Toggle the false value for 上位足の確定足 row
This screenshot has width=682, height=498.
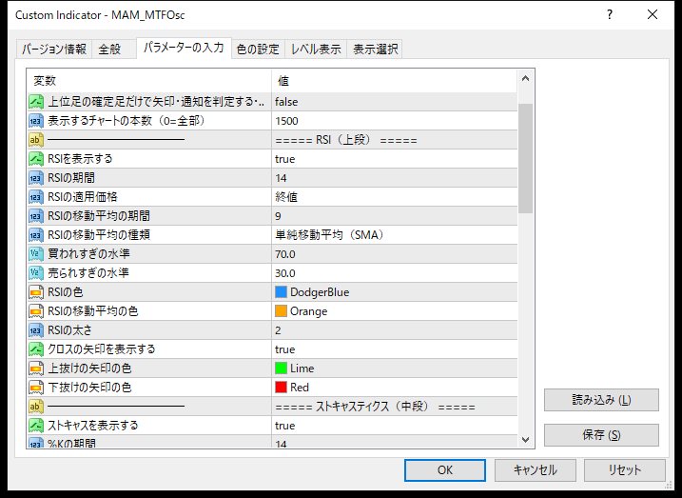tap(395, 102)
